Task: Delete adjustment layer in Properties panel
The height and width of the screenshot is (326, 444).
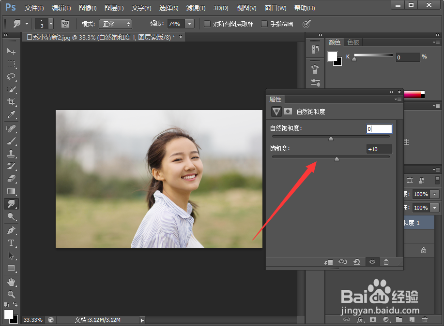Action: tap(386, 262)
